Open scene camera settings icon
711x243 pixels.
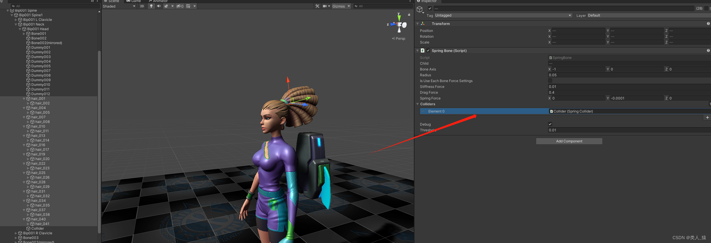click(325, 6)
